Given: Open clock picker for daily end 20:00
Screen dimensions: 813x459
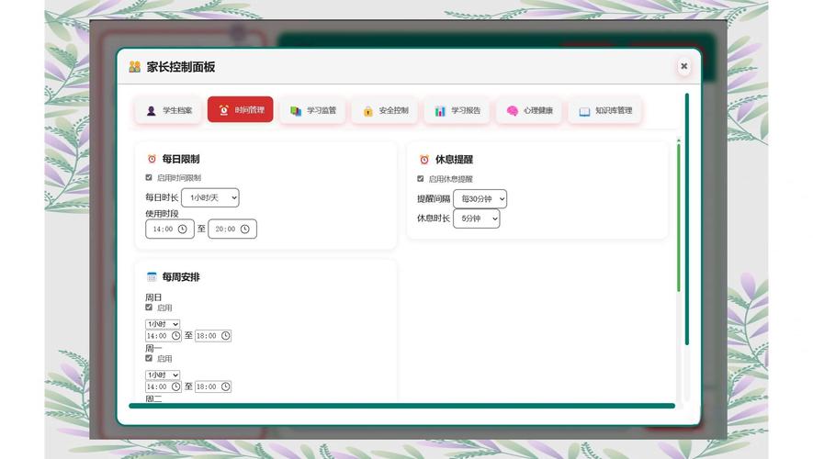Looking at the screenshot, I should click(x=244, y=229).
